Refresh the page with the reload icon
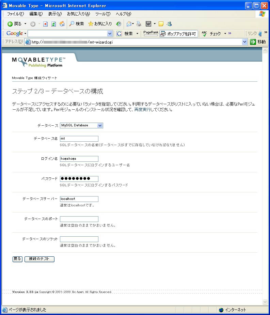Viewport: 270px width, 315px height. click(x=53, y=24)
